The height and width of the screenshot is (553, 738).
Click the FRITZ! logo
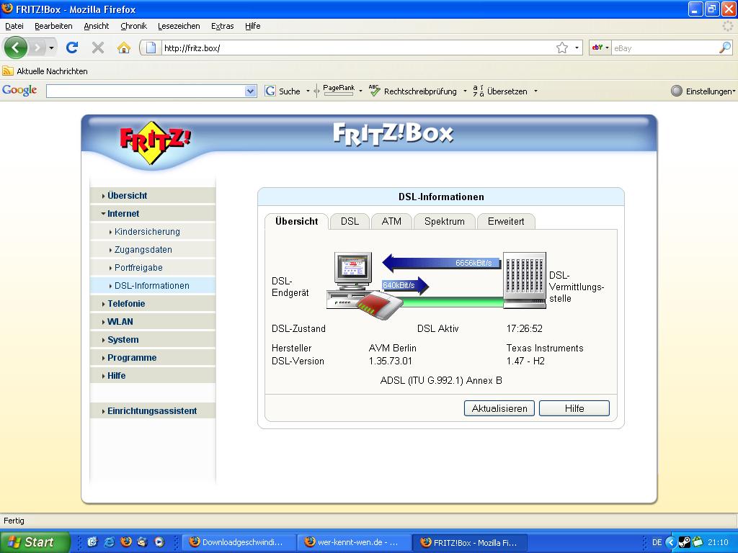[154, 142]
